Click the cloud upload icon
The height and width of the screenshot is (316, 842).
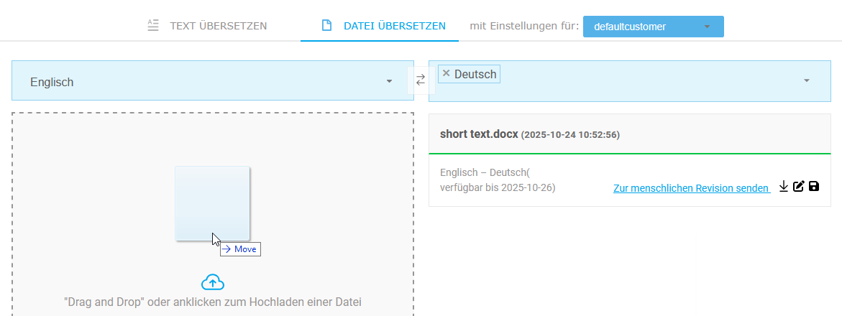click(213, 282)
